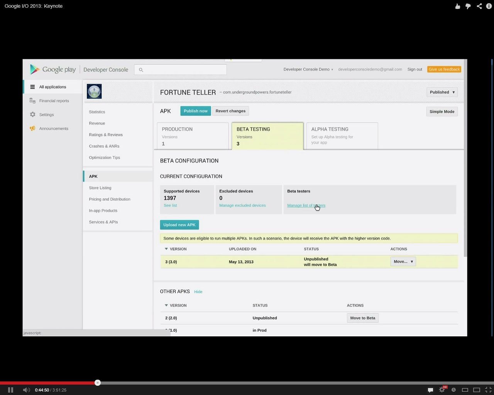Open the Move... dropdown for version 3
The width and height of the screenshot is (494, 395).
[403, 262]
